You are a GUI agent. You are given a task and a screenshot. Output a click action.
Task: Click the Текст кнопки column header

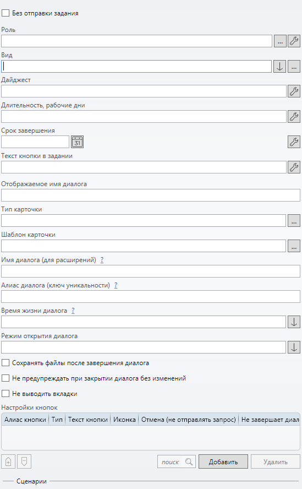click(88, 420)
